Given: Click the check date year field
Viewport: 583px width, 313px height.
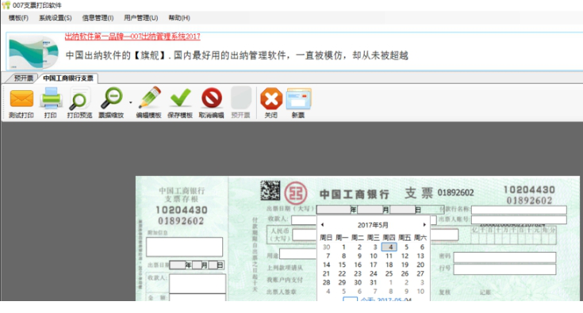Looking at the screenshot, I should pyautogui.click(x=334, y=210).
